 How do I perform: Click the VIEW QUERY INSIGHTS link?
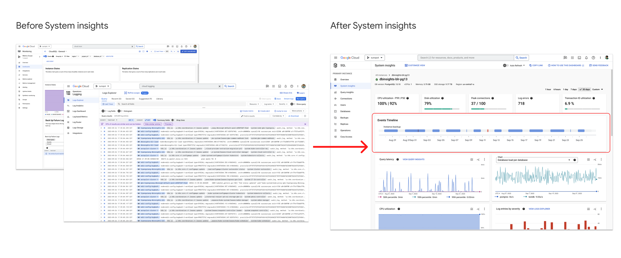click(413, 160)
